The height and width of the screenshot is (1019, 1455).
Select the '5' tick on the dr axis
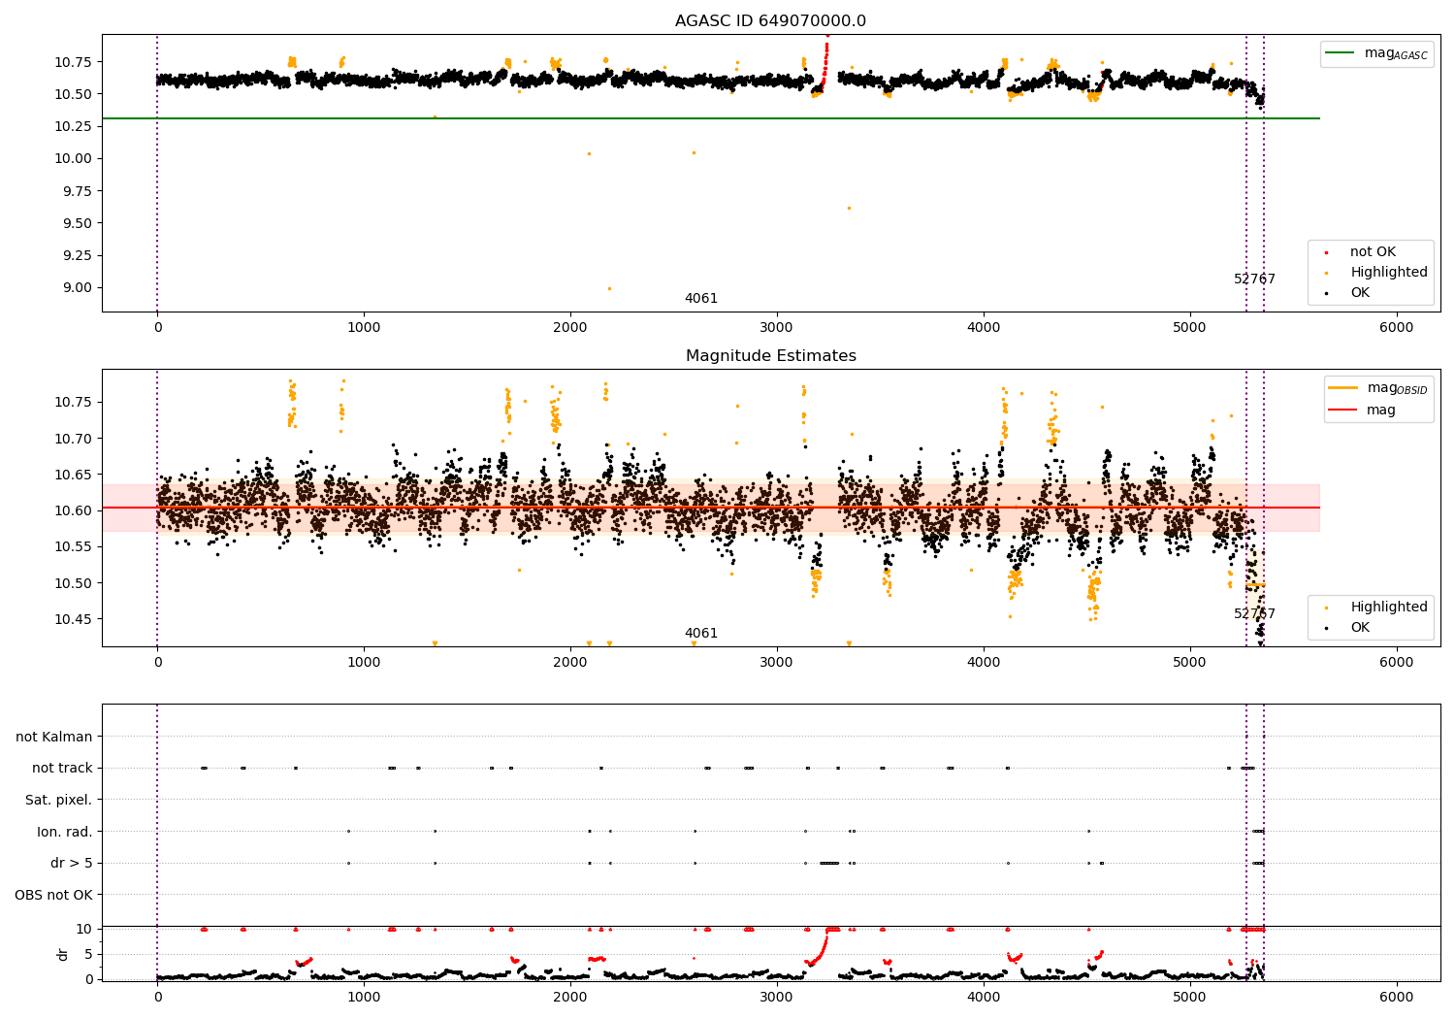point(88,954)
